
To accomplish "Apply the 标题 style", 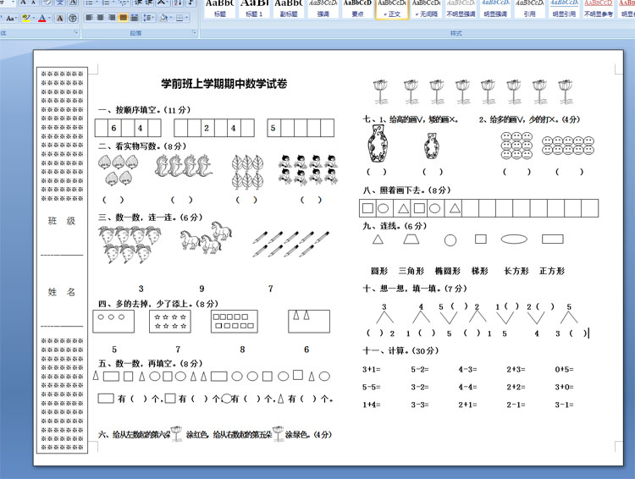I will click(219, 9).
